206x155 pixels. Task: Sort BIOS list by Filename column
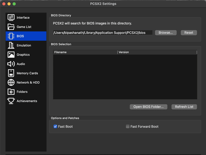point(85,52)
